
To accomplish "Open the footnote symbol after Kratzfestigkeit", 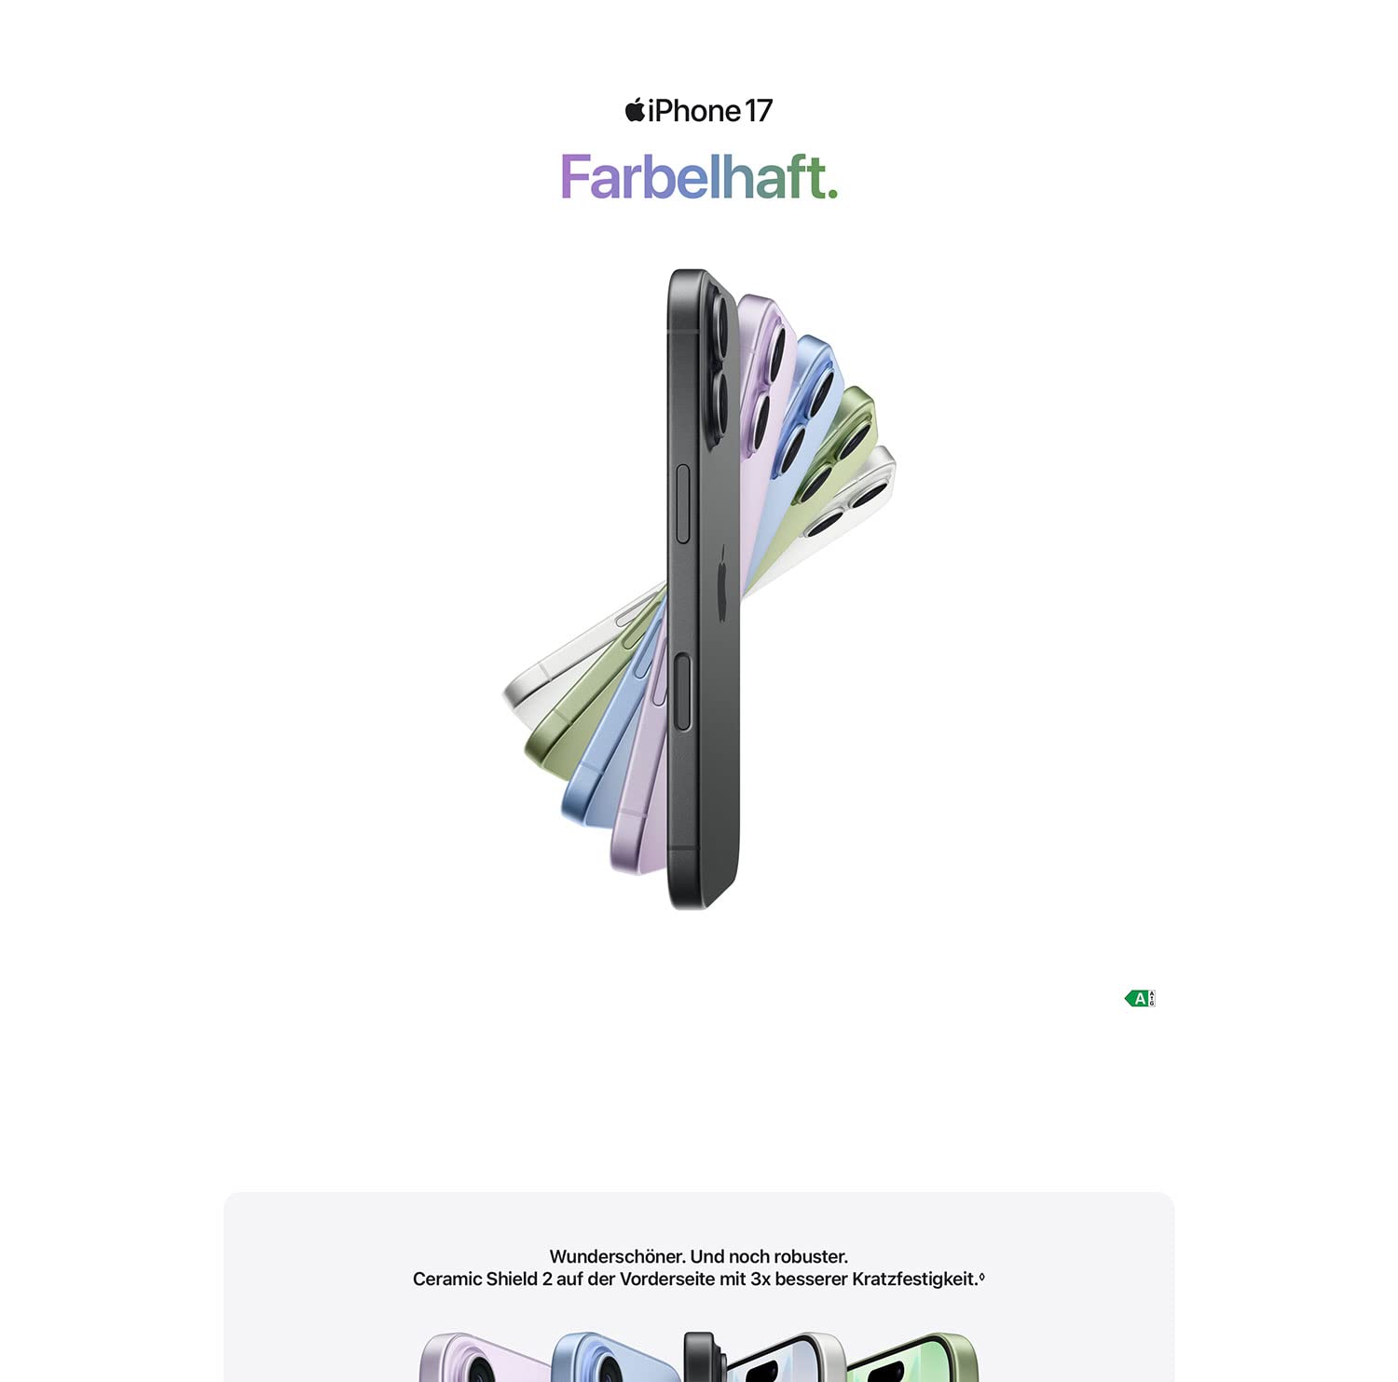I will [981, 1277].
